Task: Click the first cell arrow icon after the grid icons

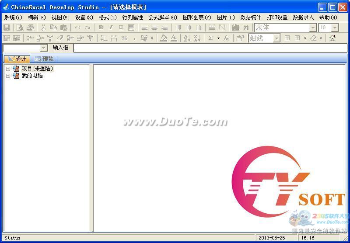Action: click(30, 38)
